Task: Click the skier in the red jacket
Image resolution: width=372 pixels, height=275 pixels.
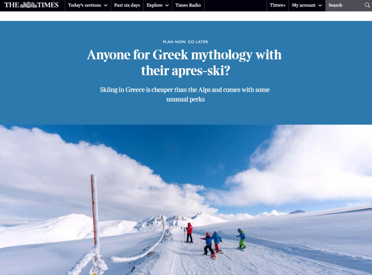Action: pos(189,233)
